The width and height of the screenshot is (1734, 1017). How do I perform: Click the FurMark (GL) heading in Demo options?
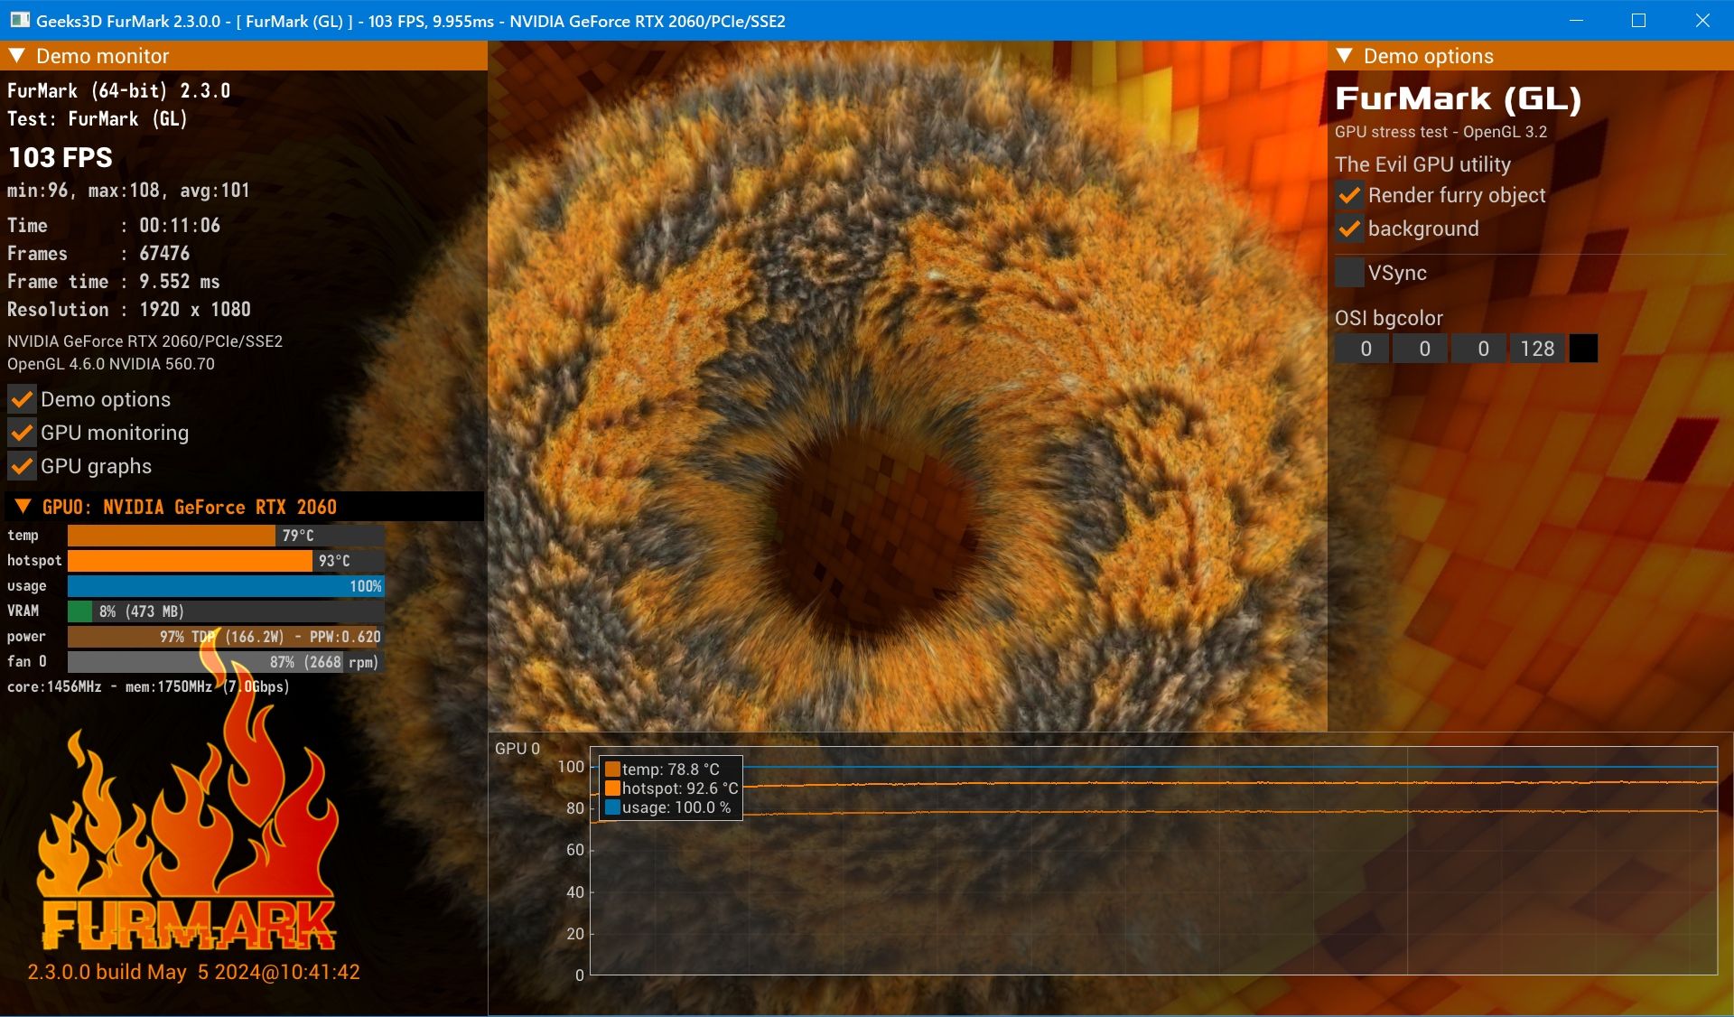[1458, 99]
